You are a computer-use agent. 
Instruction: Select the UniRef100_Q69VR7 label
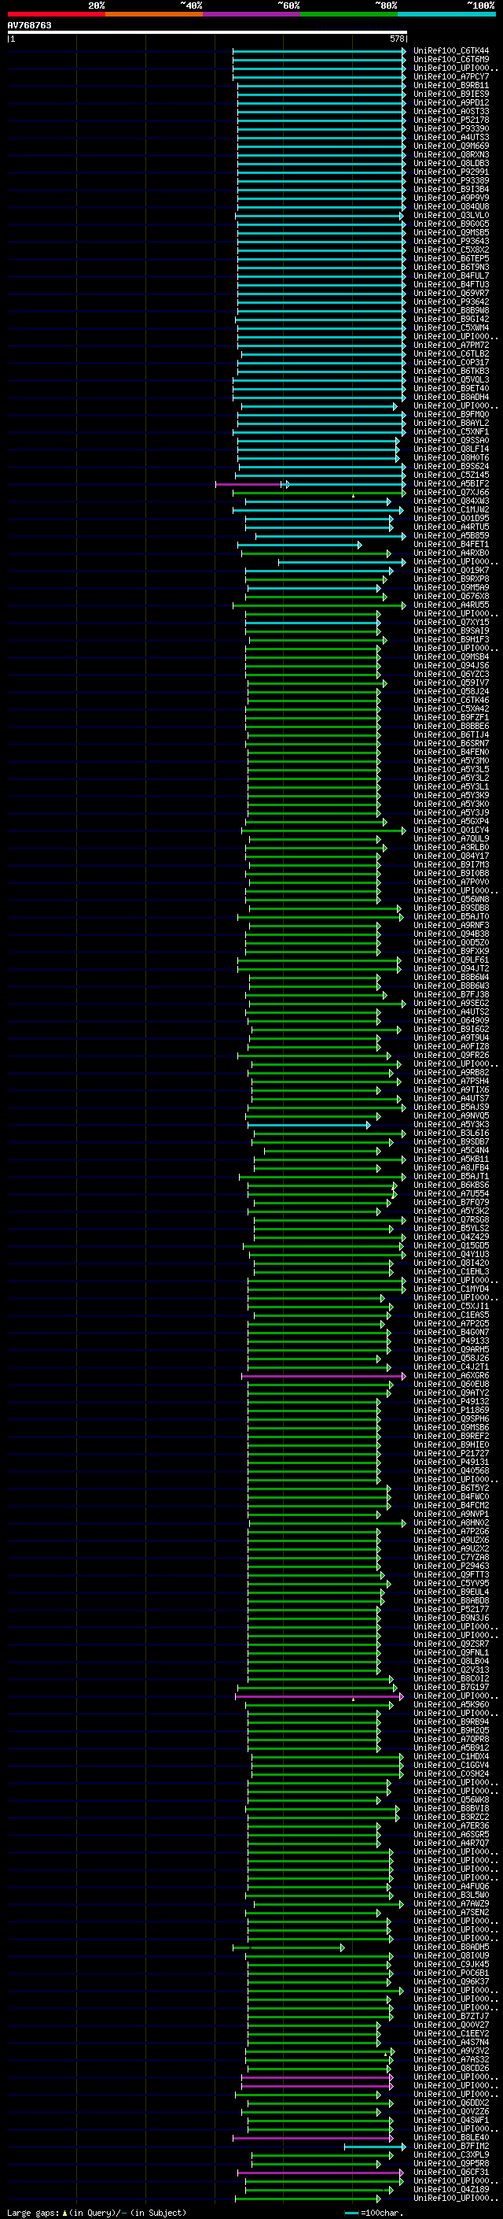(x=451, y=293)
